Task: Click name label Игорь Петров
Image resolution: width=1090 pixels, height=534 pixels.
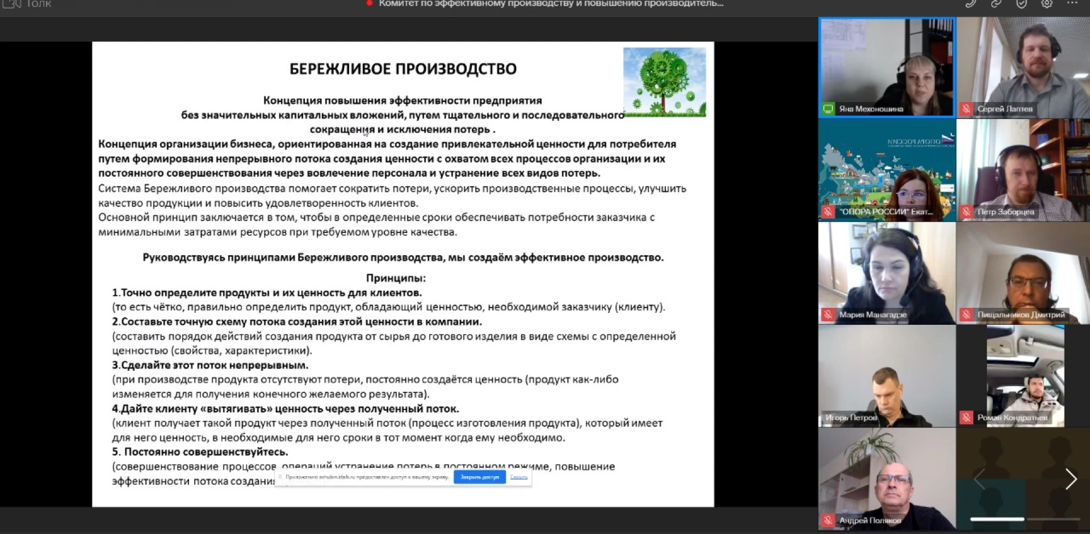Action: pyautogui.click(x=852, y=418)
